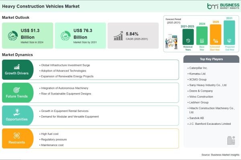Click Rise of Sustainable Equipment Designs
This screenshot has width=241, height=160.
66,94
